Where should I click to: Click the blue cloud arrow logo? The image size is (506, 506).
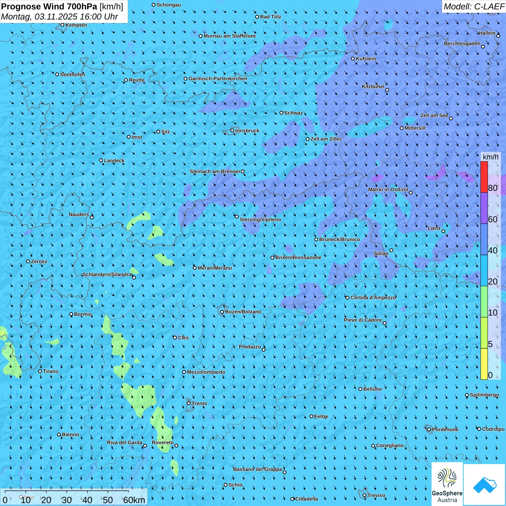click(485, 485)
